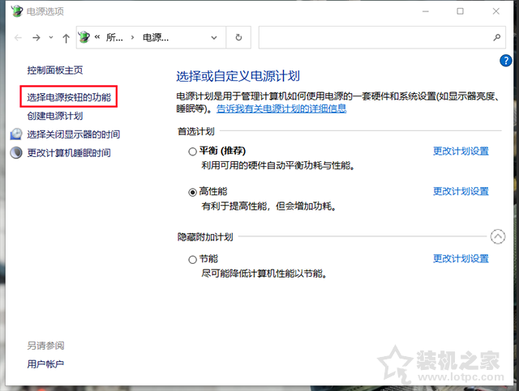
Task: Click description '尽可能降低计算机性能以节能'
Action: [x=264, y=274]
